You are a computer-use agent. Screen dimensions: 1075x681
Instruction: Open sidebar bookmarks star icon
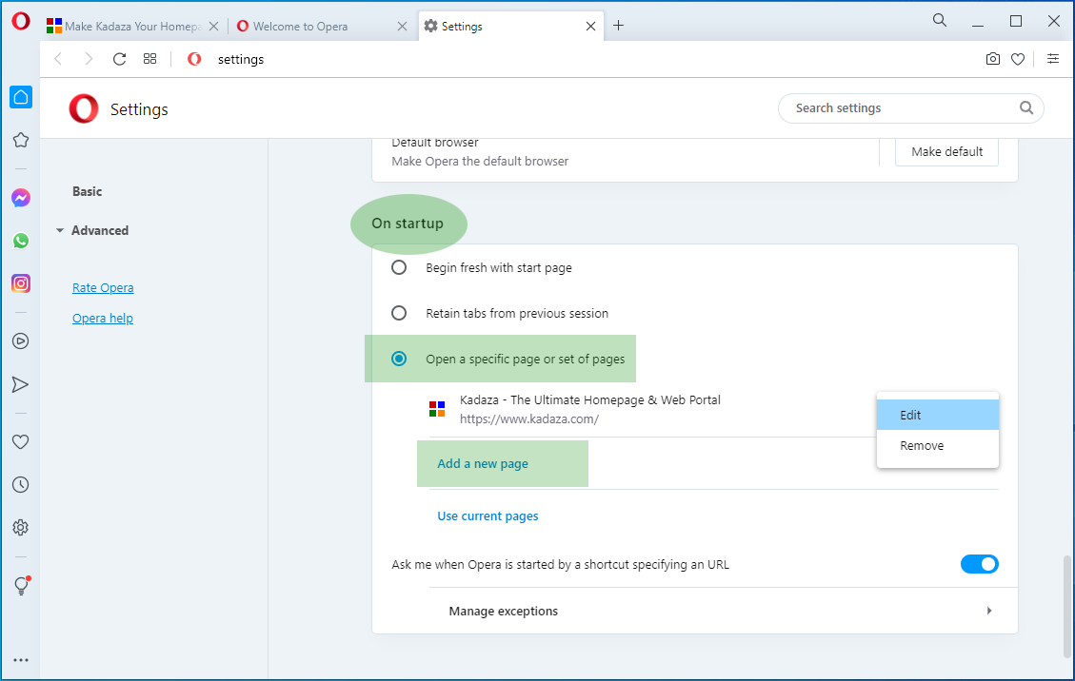click(21, 141)
